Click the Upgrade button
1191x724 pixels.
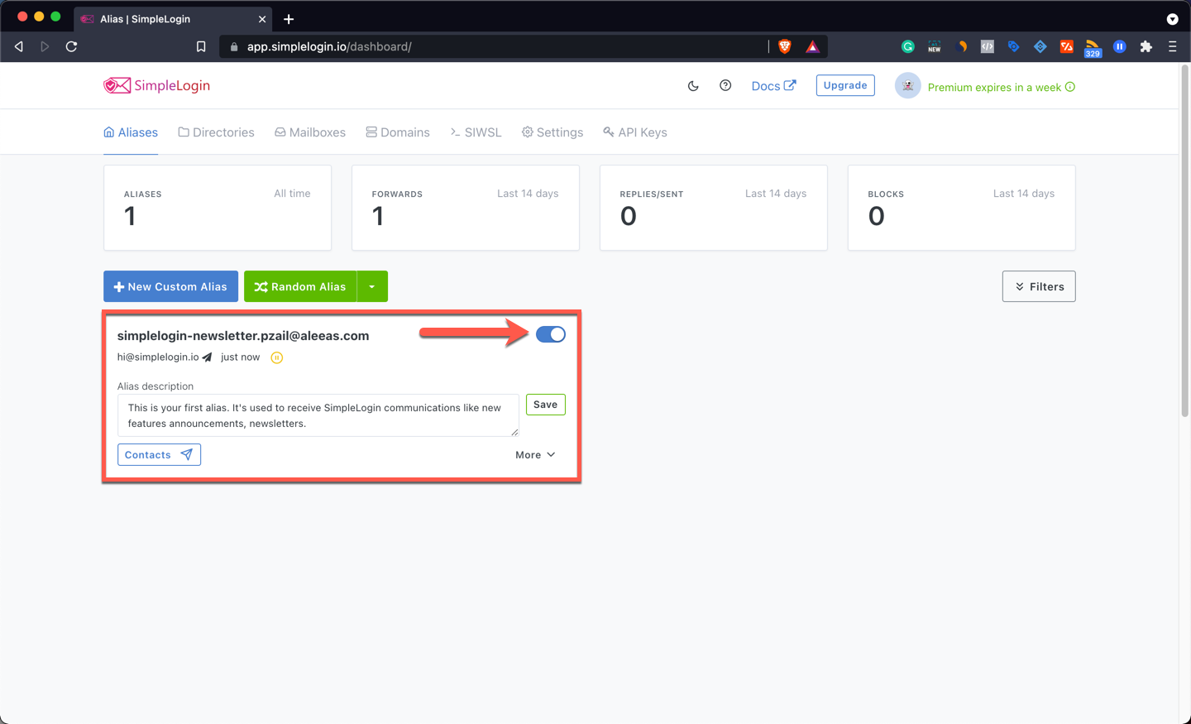click(x=845, y=85)
